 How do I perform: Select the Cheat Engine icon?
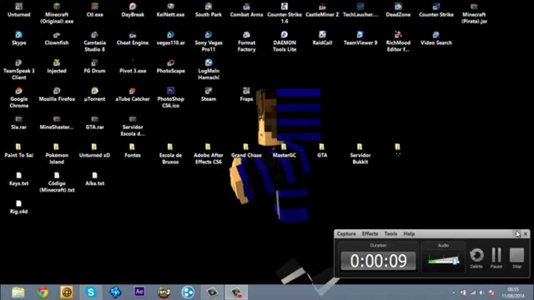[x=133, y=38]
